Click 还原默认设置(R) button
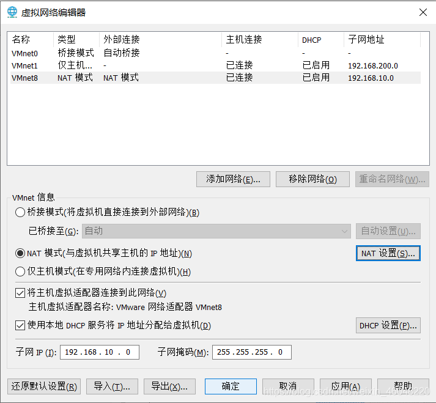The height and width of the screenshot is (403, 436). (x=44, y=386)
